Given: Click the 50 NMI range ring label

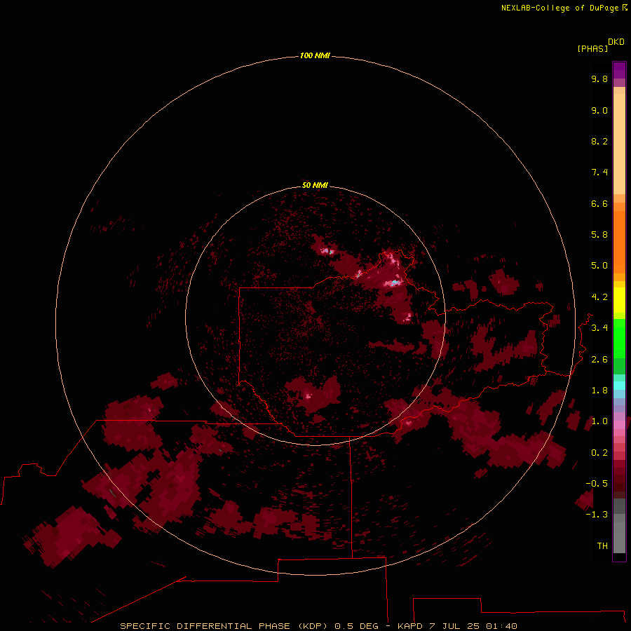Looking at the screenshot, I should click(315, 185).
